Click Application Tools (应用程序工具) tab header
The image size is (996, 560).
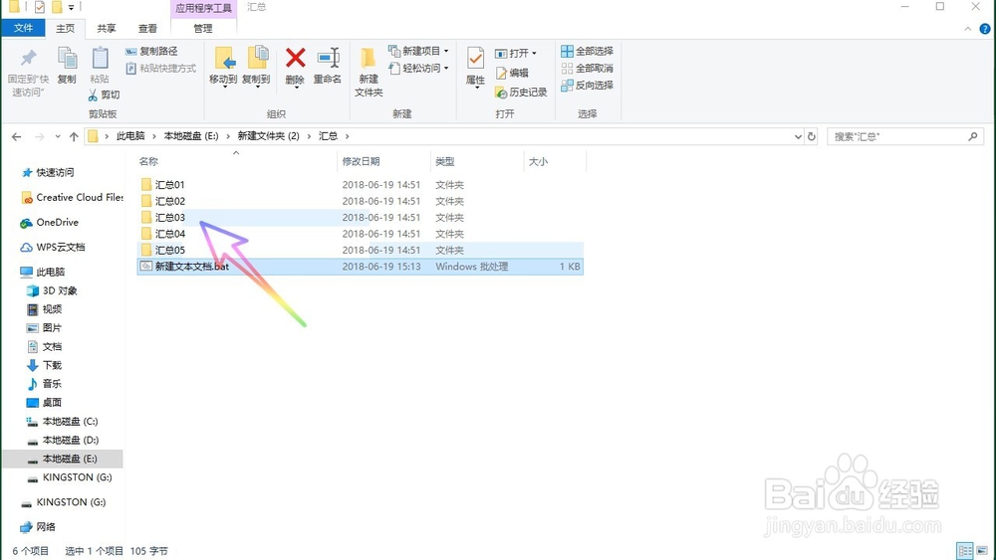[x=203, y=8]
